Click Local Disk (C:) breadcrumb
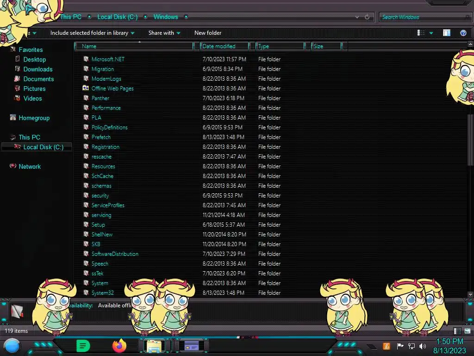 [x=117, y=17]
